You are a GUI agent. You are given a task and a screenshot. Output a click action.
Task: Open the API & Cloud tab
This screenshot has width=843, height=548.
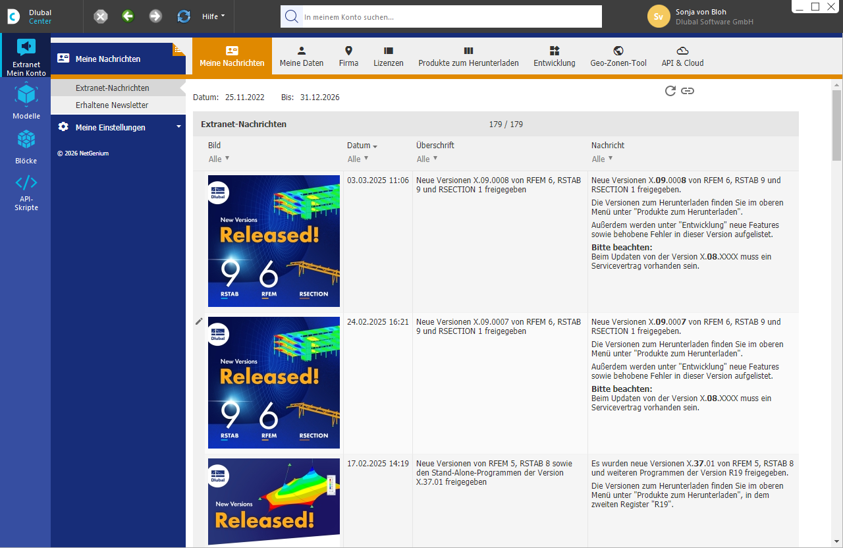point(682,57)
